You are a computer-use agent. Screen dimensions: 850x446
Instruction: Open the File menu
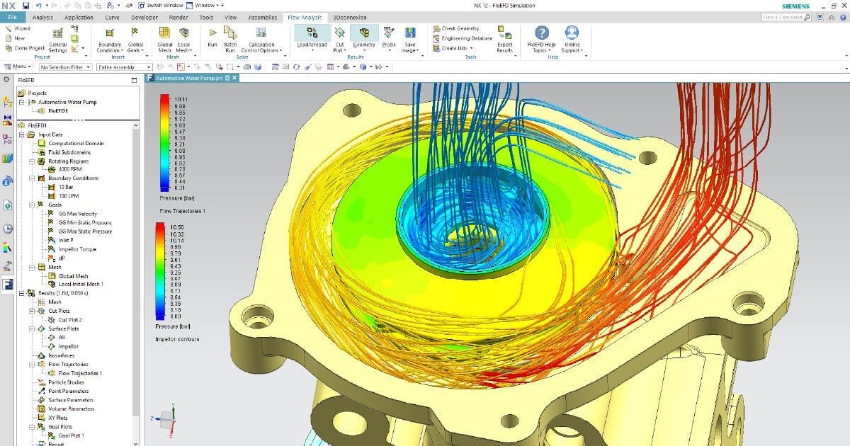tap(13, 17)
